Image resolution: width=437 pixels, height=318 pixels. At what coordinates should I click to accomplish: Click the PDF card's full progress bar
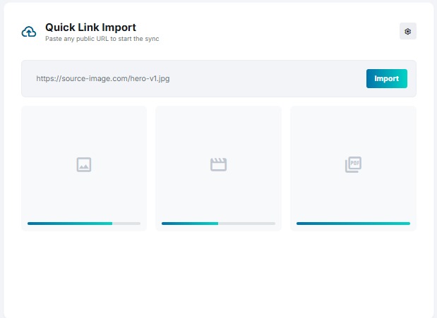tap(353, 224)
